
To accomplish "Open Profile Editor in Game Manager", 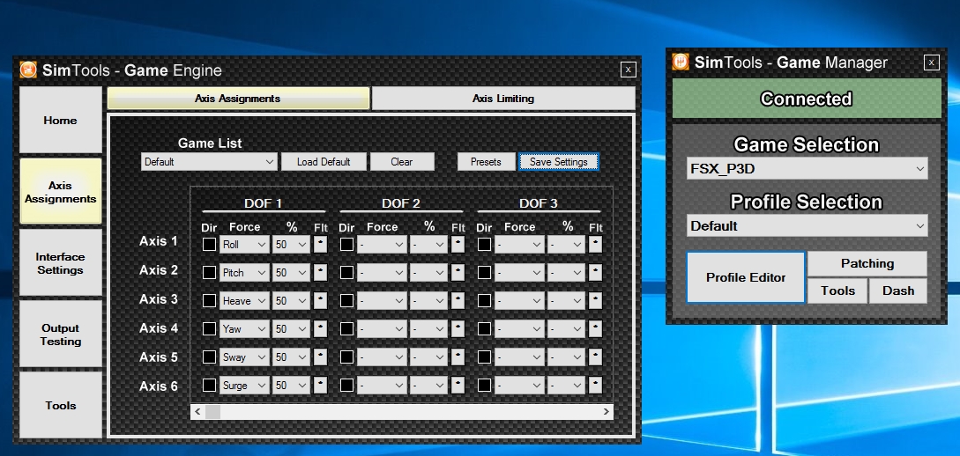I will (746, 277).
